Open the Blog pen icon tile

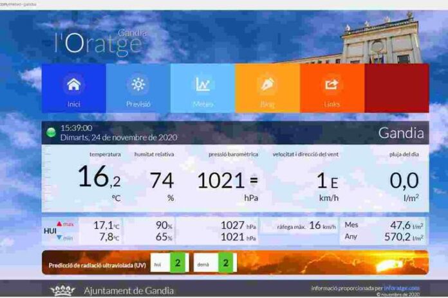[267, 84]
